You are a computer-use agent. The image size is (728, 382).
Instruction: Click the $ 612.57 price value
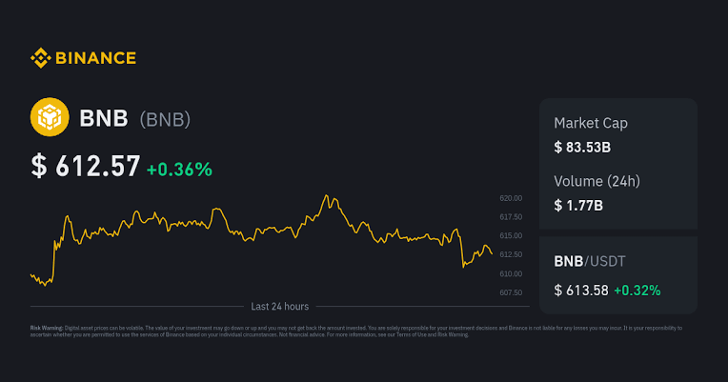(x=86, y=166)
